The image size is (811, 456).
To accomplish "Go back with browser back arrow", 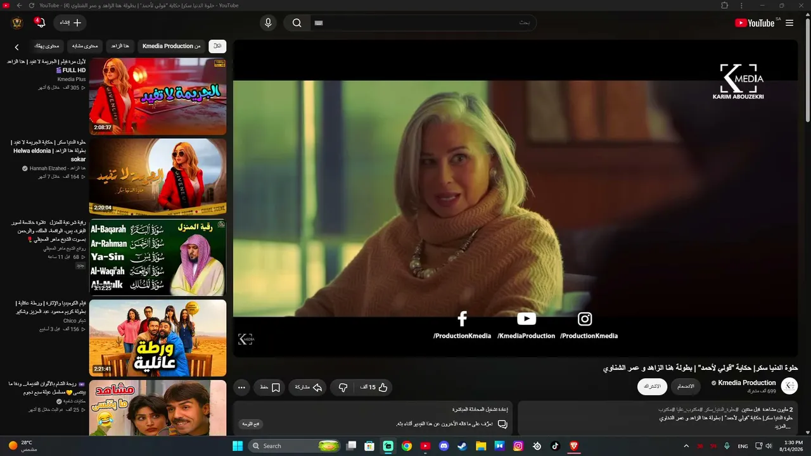I will point(19,6).
